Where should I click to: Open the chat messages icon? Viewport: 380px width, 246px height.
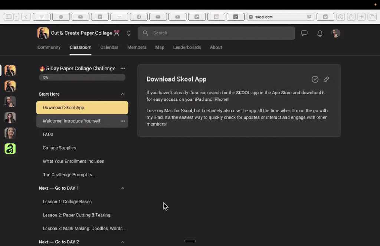[x=304, y=33]
